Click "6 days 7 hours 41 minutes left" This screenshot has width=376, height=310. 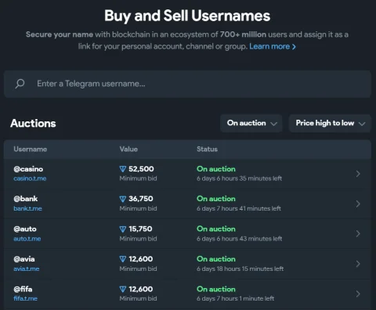pyautogui.click(x=239, y=208)
